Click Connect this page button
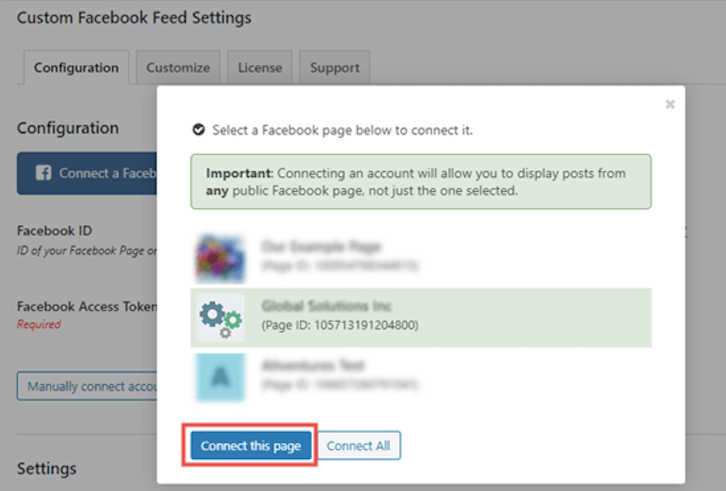The width and height of the screenshot is (726, 491). pyautogui.click(x=251, y=446)
